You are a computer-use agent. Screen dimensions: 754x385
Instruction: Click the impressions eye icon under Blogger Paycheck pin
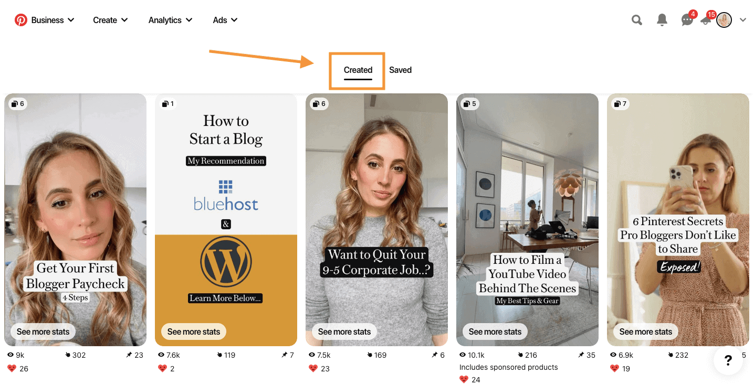pos(9,355)
